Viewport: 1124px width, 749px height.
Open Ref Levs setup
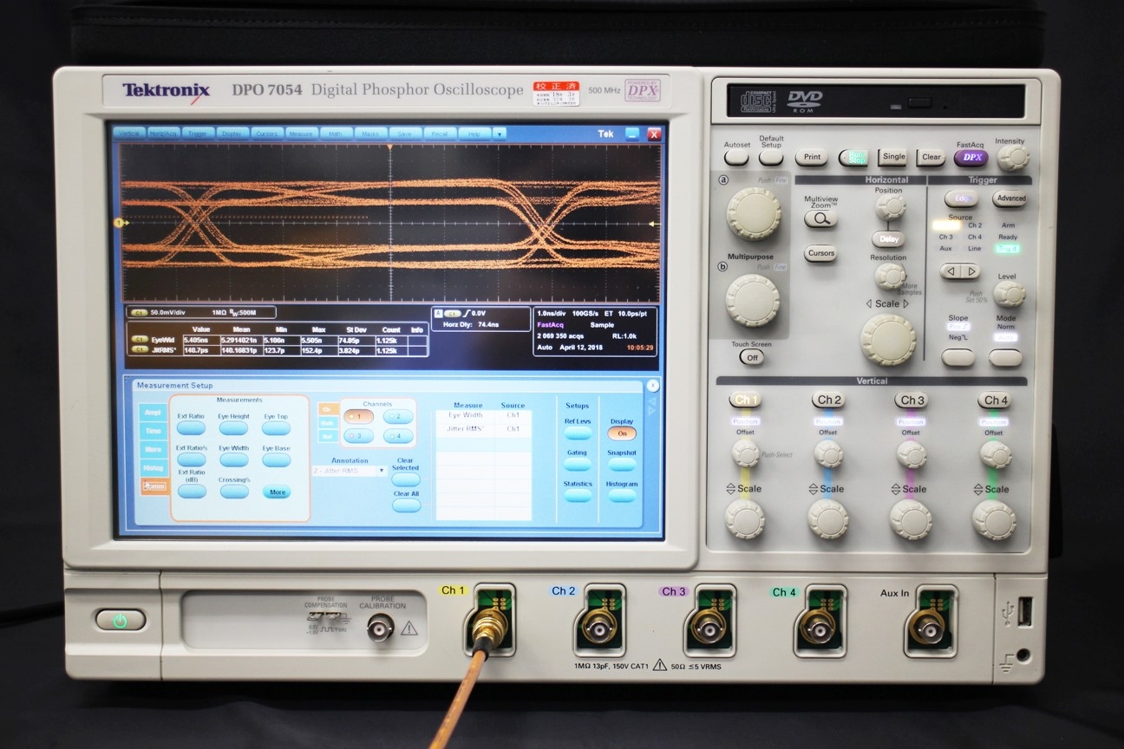coord(578,433)
